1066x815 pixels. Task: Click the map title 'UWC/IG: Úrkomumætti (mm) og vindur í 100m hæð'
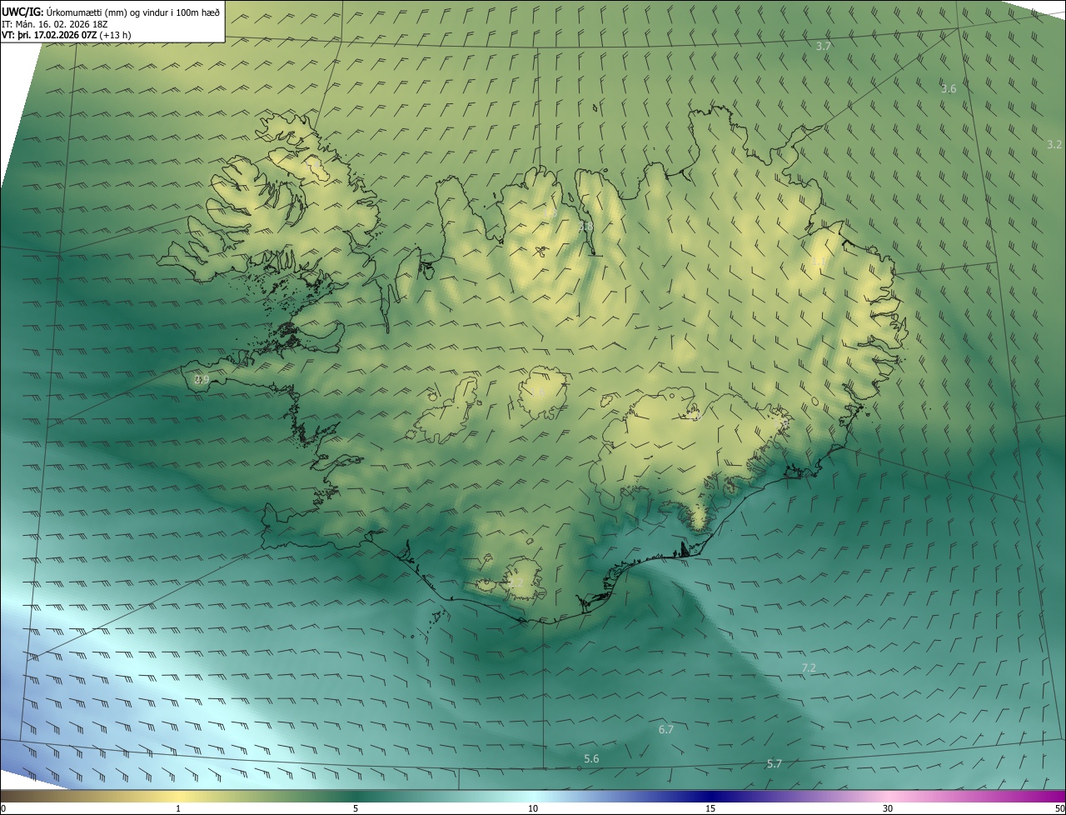pos(111,12)
